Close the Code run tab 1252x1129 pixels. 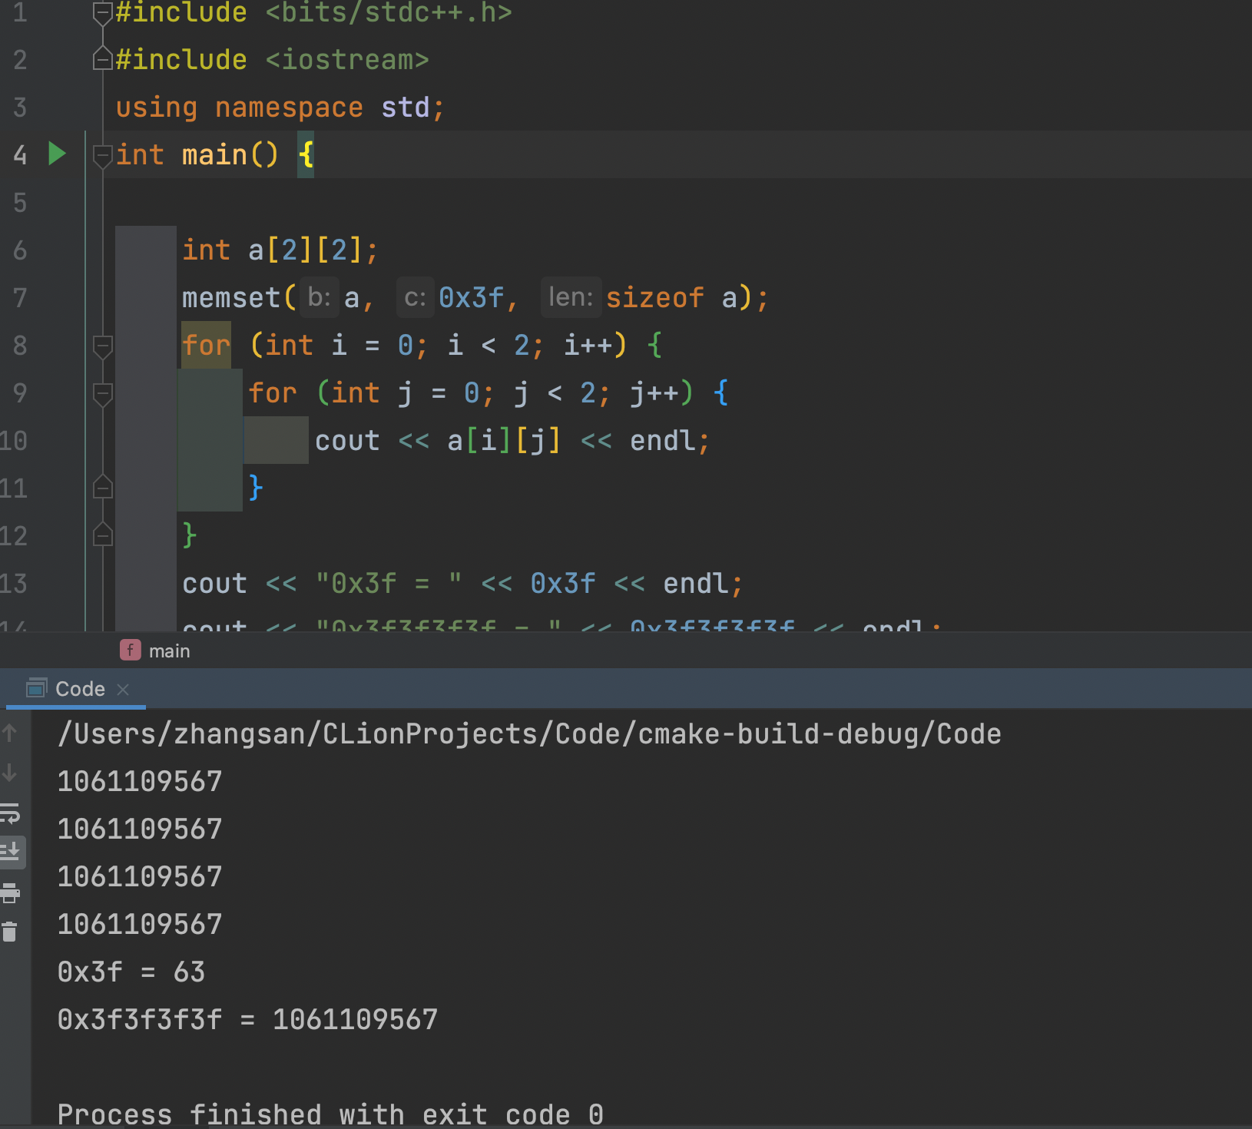[123, 690]
